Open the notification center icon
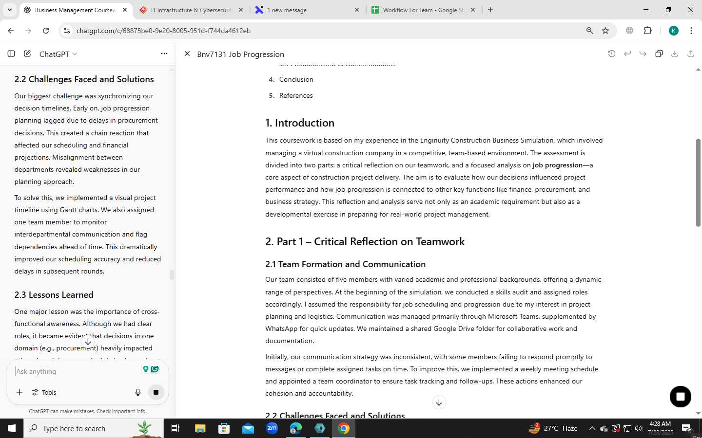702x438 pixels. coord(686,428)
